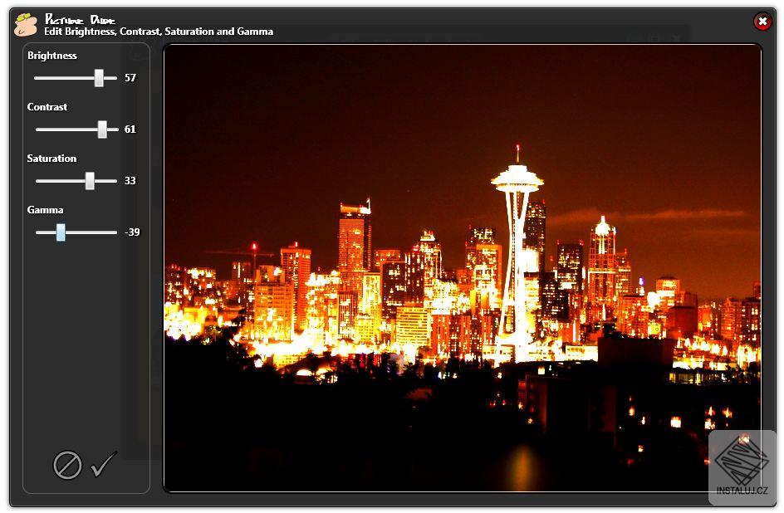Apply changes with the checkmark icon

click(104, 463)
